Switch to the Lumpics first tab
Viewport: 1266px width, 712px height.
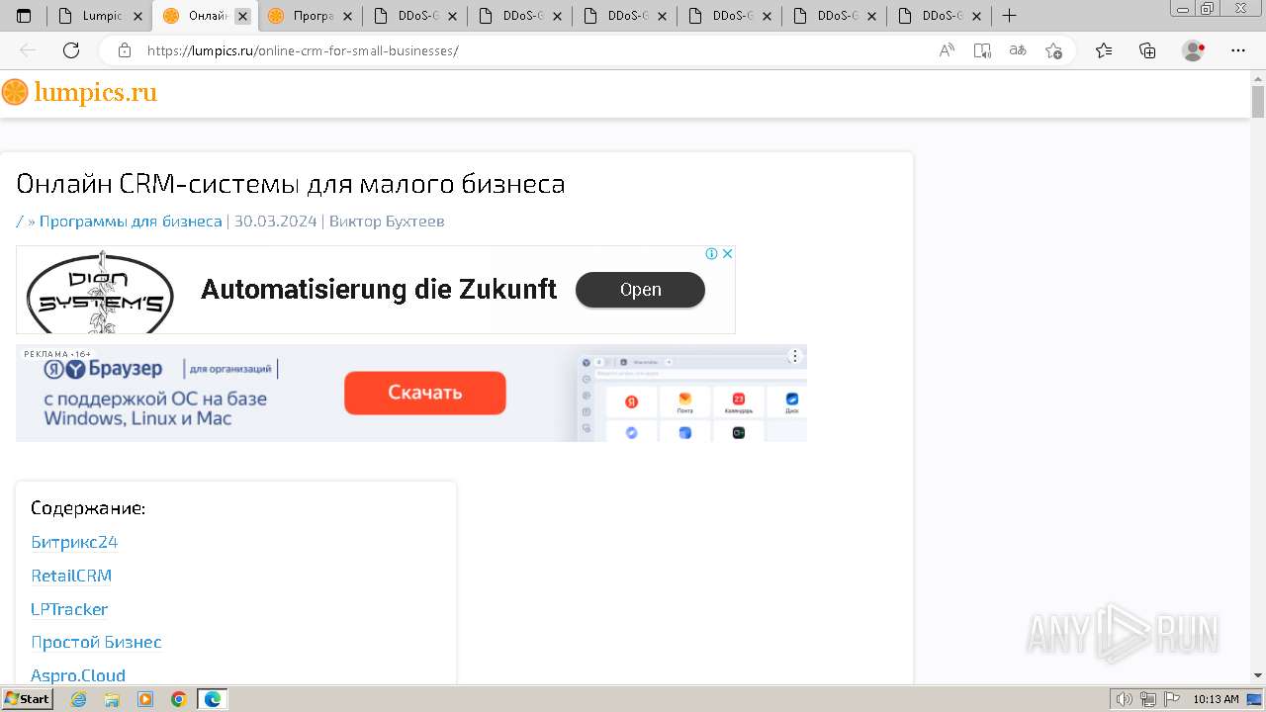[x=100, y=16]
